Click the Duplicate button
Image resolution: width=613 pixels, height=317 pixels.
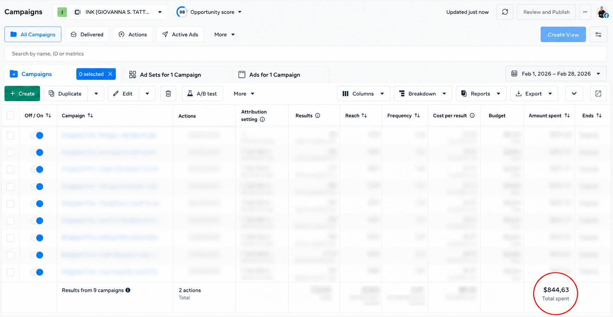pos(65,93)
